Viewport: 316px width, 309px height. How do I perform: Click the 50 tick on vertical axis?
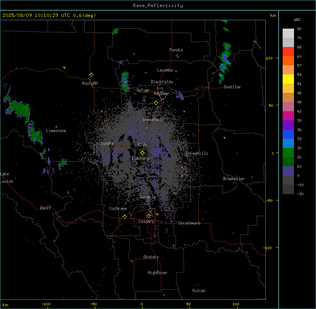click(271, 105)
